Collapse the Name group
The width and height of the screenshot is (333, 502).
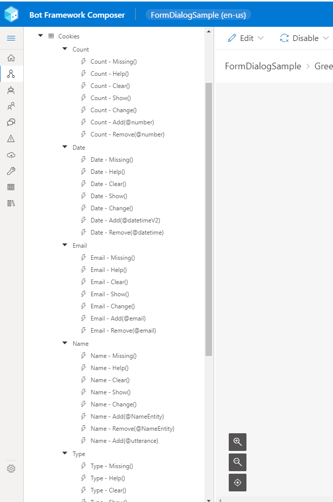click(x=65, y=343)
